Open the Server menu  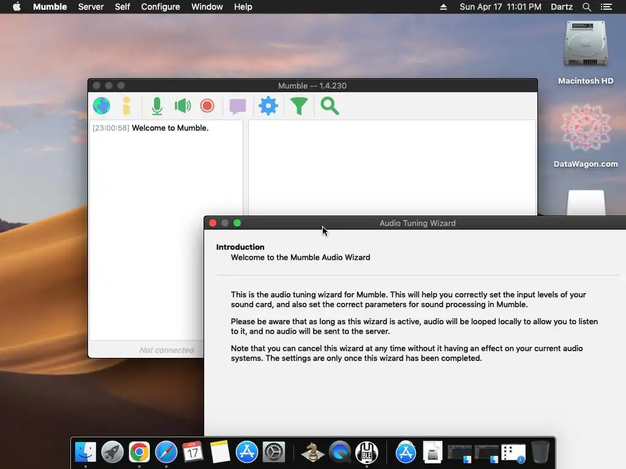pos(91,7)
